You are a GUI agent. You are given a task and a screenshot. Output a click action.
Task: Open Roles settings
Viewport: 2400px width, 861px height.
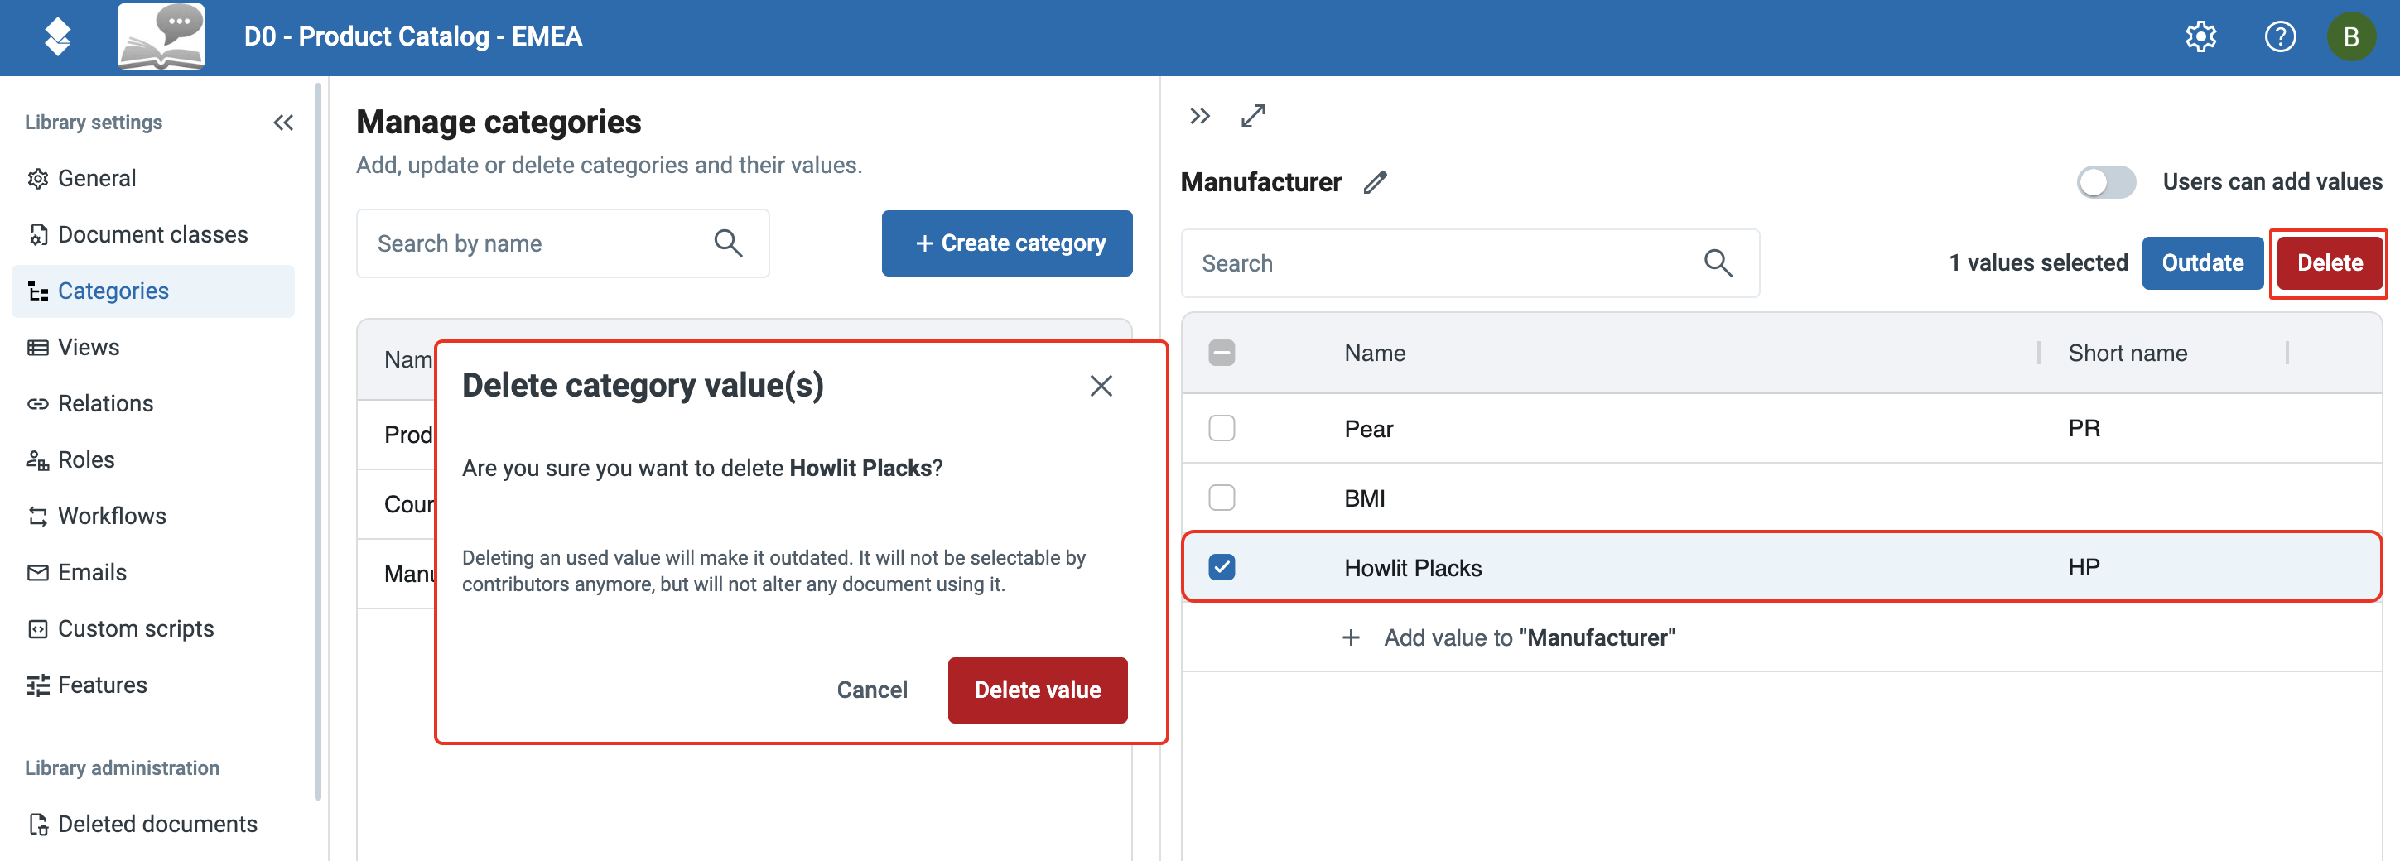pyautogui.click(x=152, y=459)
